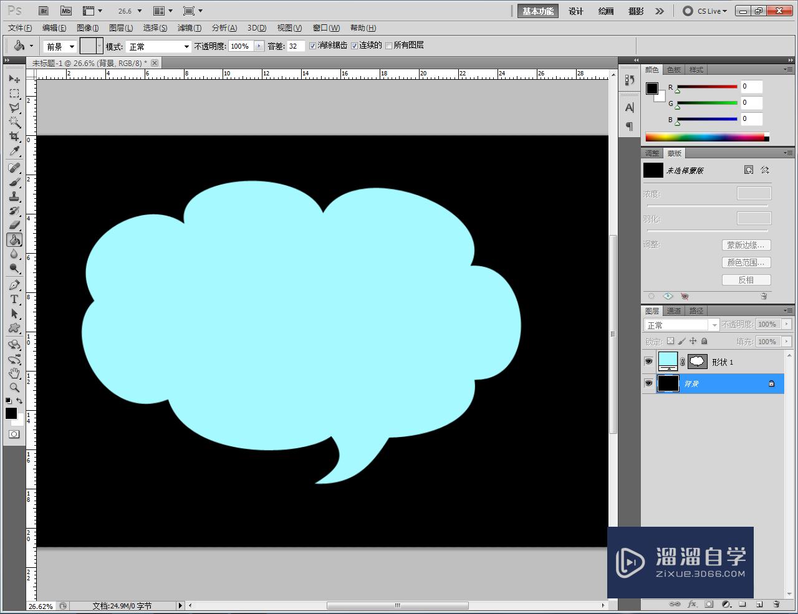This screenshot has height=614, width=798.
Task: Open CS Live dropdown
Action: [x=706, y=11]
